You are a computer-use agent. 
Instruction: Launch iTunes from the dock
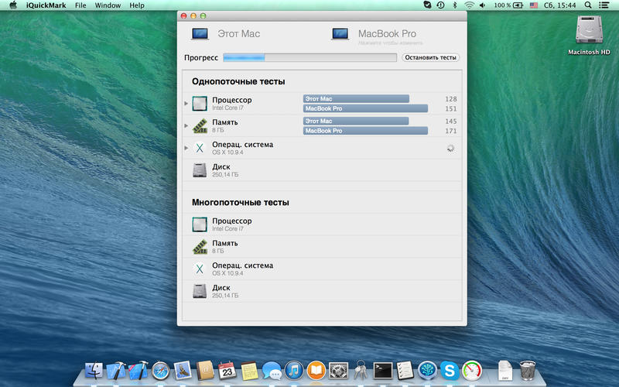coord(294,371)
